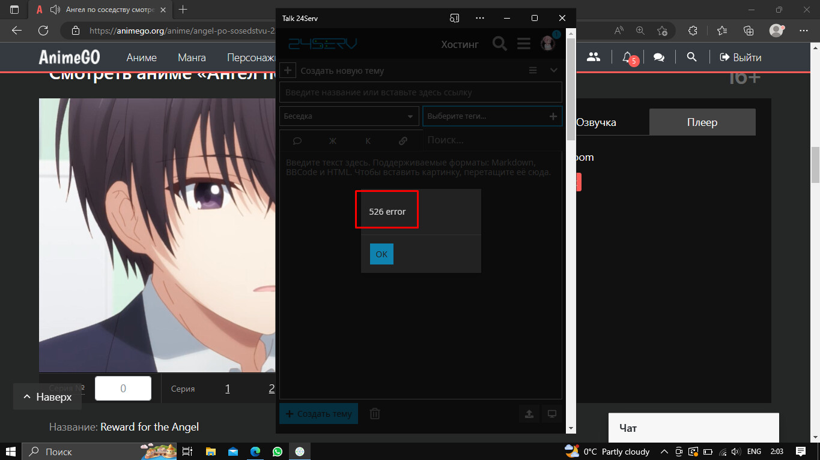Click the AnimeGO search magnifier icon

(691, 57)
